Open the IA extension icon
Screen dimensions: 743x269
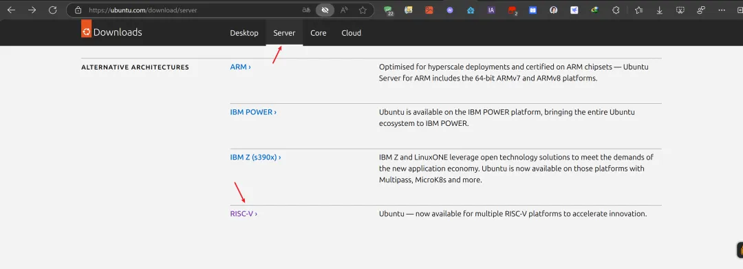tap(491, 10)
